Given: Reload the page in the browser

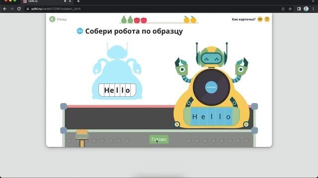Looking at the screenshot, I should pos(19,9).
